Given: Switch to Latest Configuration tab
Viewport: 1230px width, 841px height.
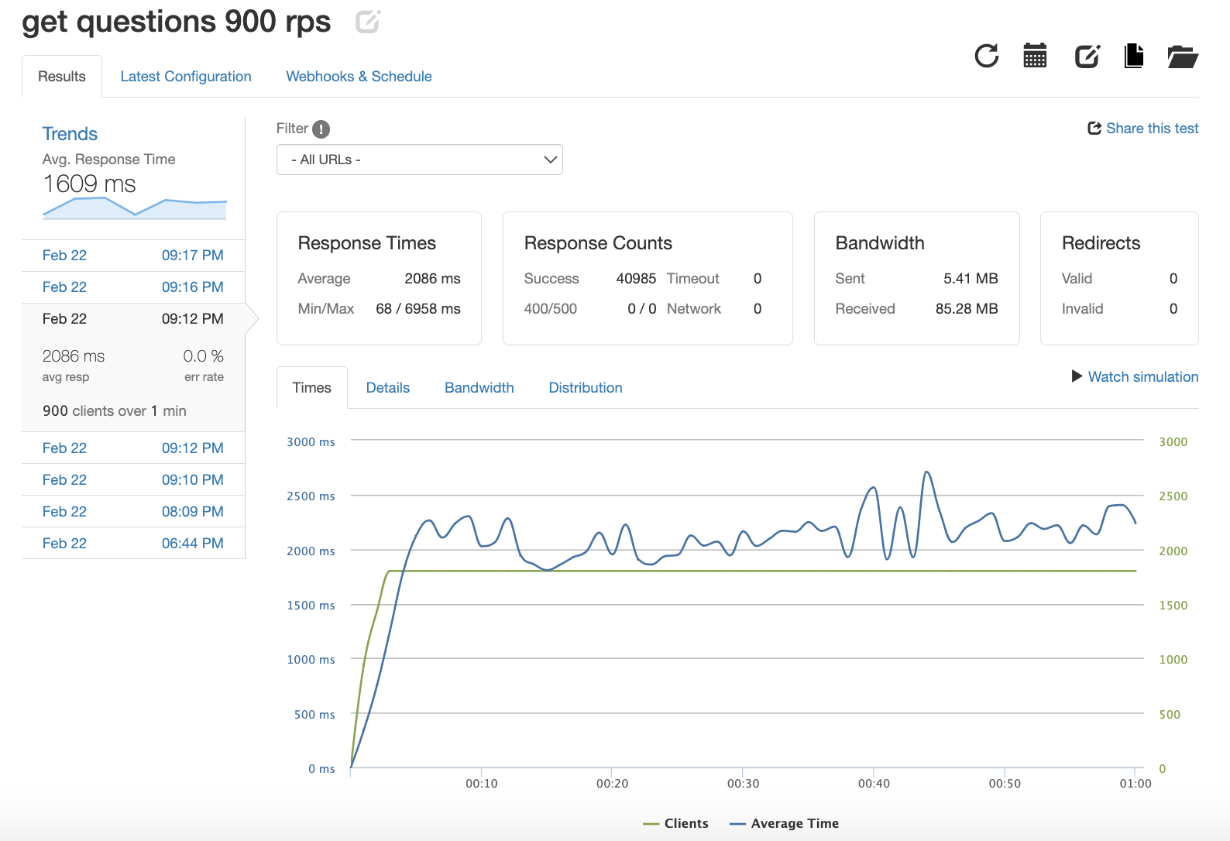Looking at the screenshot, I should point(186,77).
